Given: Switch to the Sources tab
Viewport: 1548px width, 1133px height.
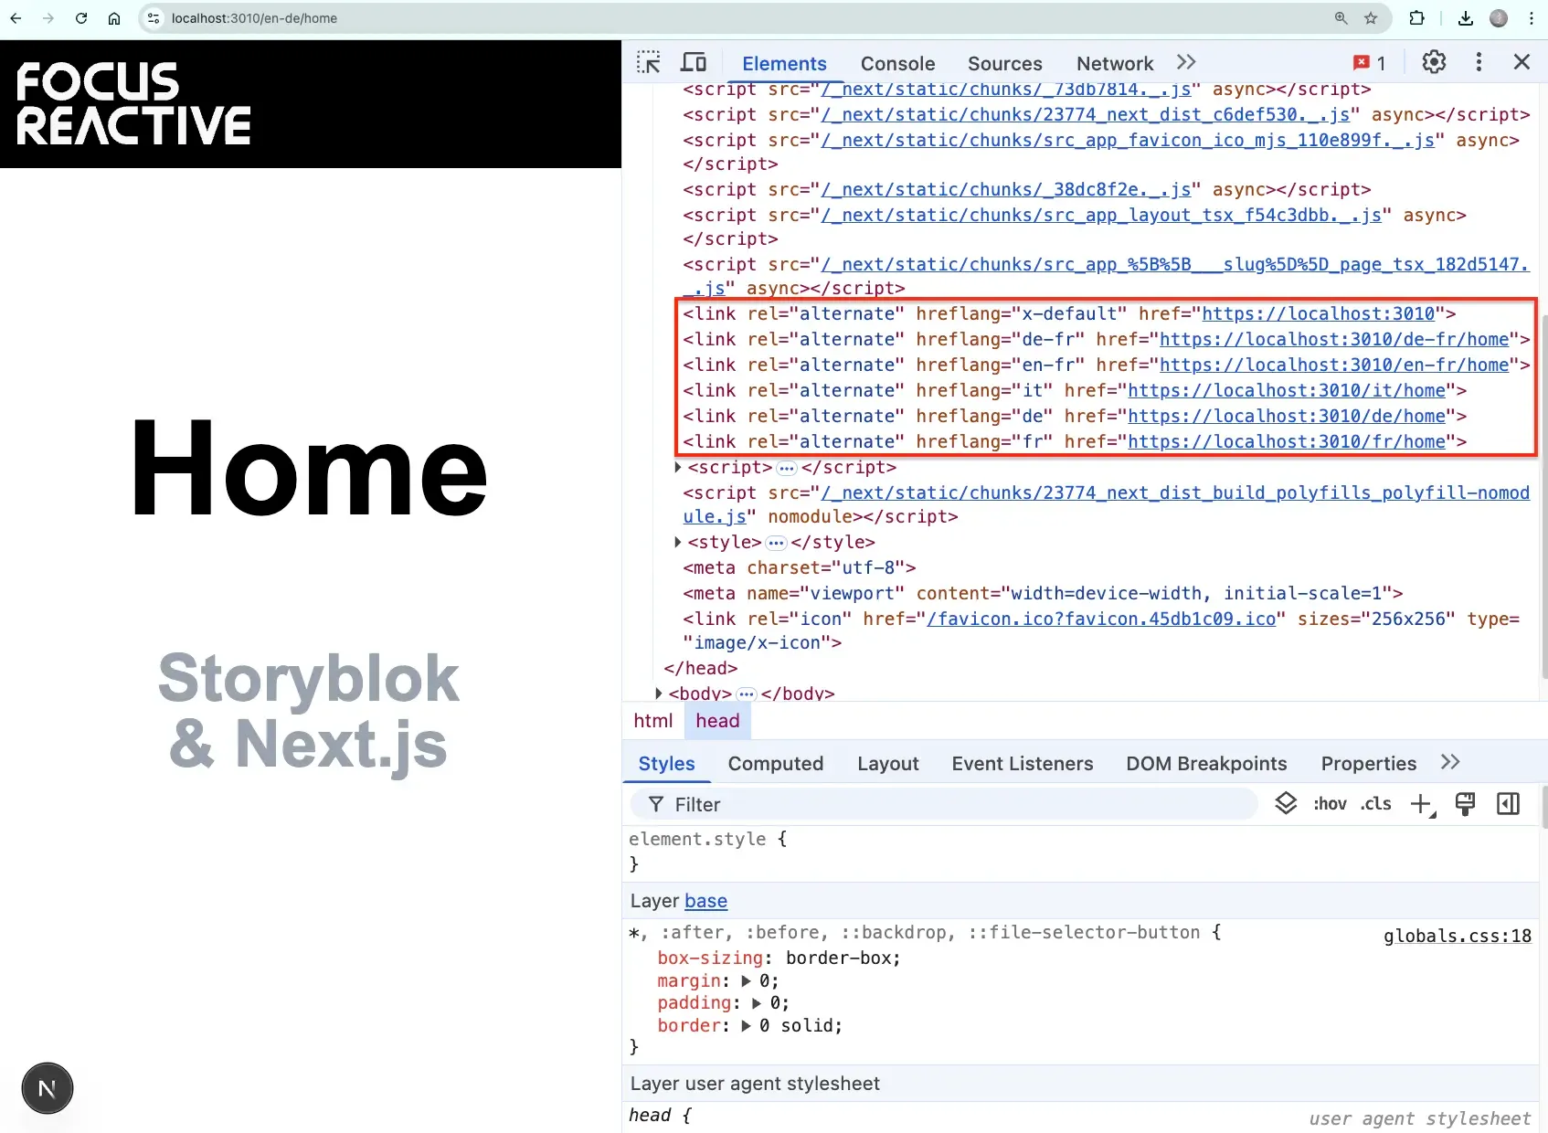Looking at the screenshot, I should 1004,64.
